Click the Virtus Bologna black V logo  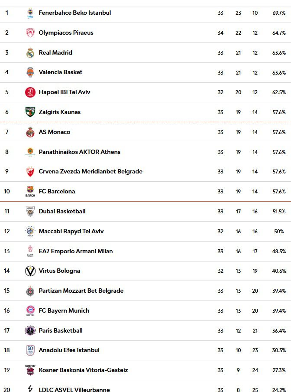[30, 271]
